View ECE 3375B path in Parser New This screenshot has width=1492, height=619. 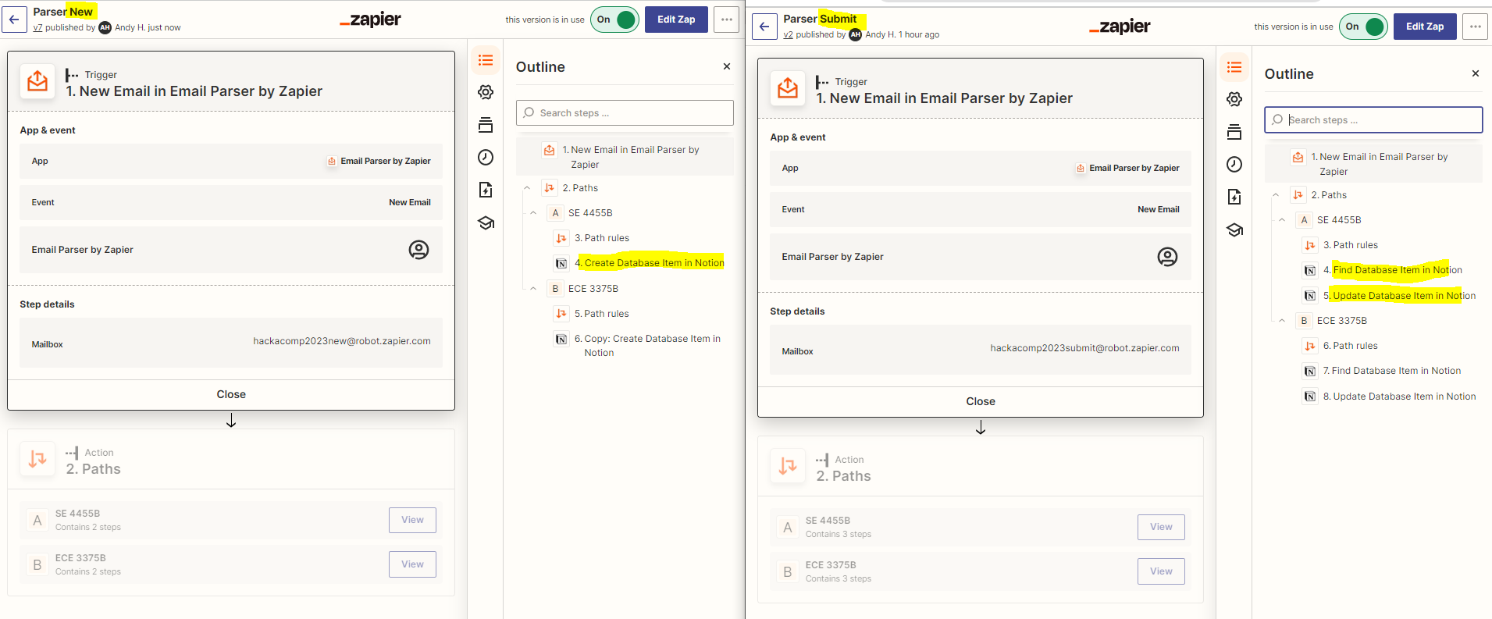[x=412, y=564]
